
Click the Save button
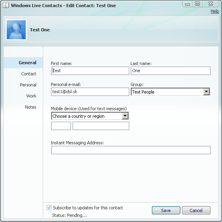coord(166,211)
